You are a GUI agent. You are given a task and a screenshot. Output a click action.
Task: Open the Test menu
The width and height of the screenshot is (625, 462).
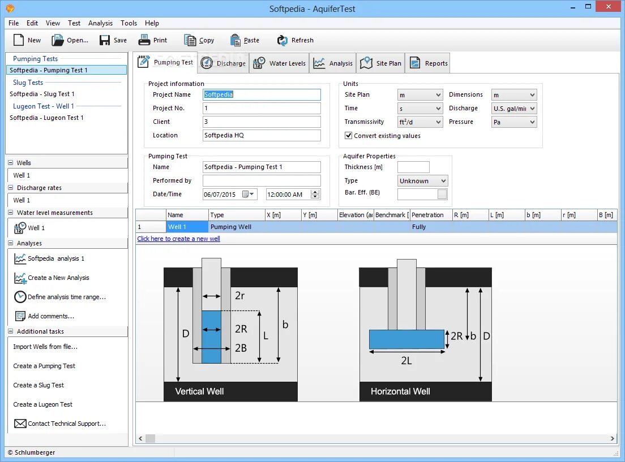point(74,23)
